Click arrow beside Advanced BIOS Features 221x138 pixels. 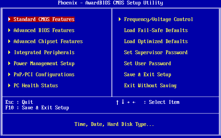(9, 30)
